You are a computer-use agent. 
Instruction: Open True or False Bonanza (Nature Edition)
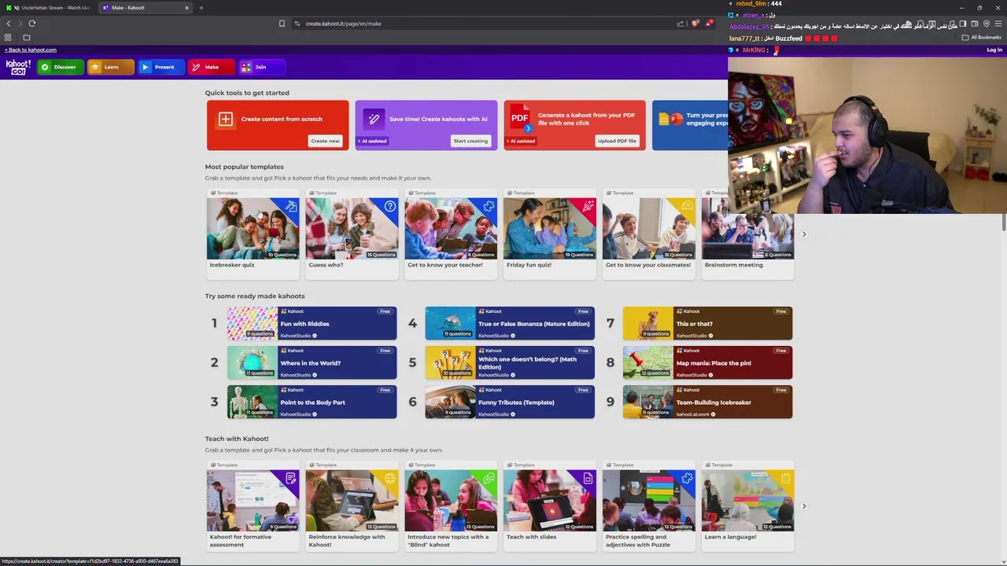(510, 324)
